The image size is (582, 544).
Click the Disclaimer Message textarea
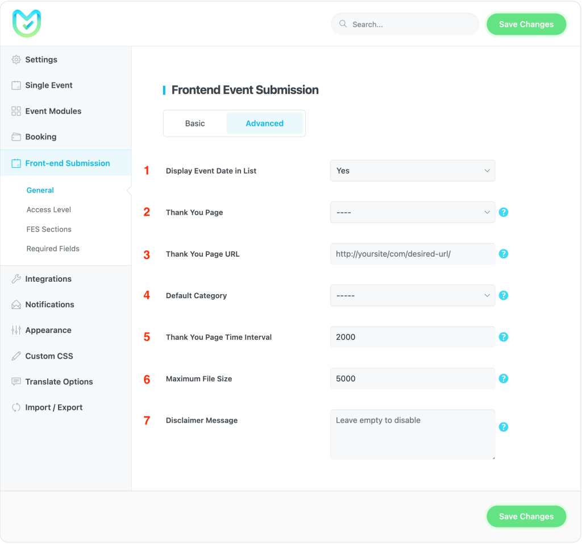tap(413, 434)
